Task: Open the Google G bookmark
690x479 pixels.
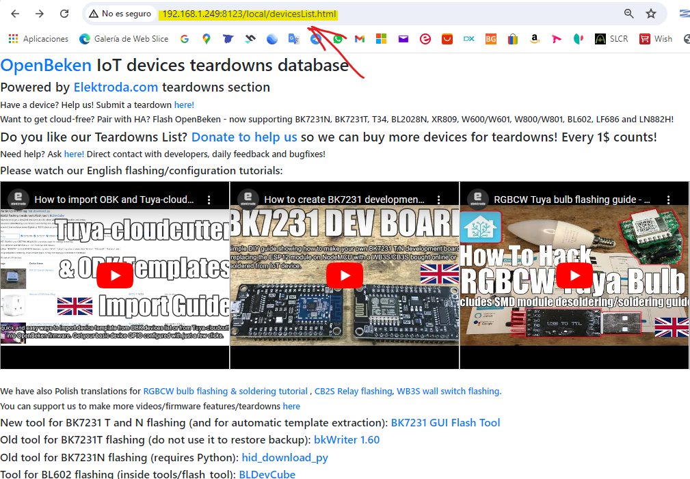Action: pos(185,39)
